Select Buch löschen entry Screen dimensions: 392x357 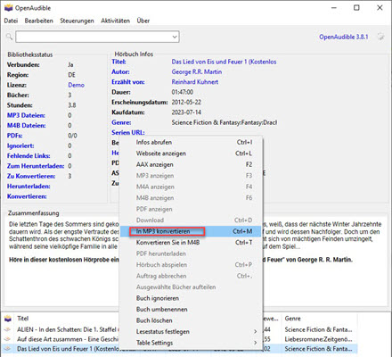click(191, 320)
